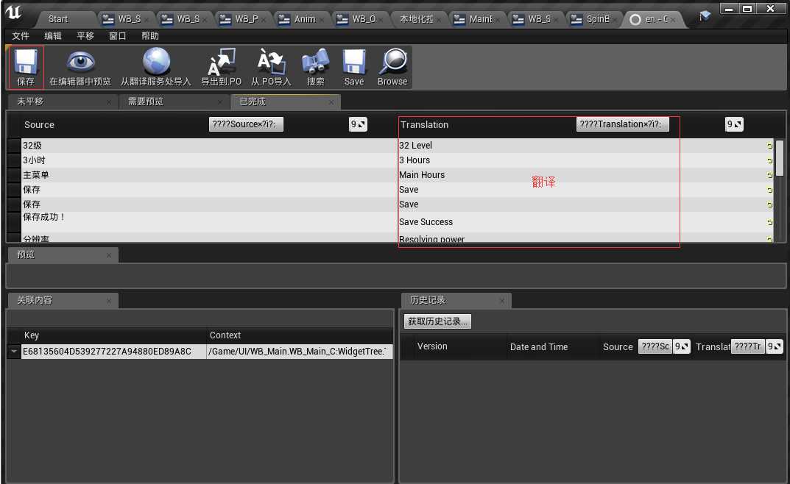790x484 pixels.
Task: Click the English Save floppy icon
Action: coord(353,66)
